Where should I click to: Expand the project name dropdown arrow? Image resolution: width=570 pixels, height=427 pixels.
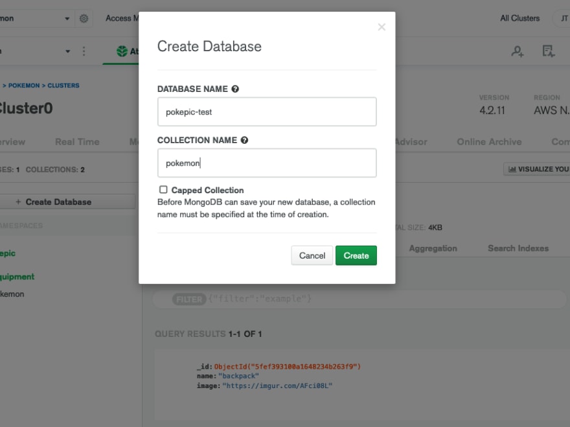pos(67,19)
